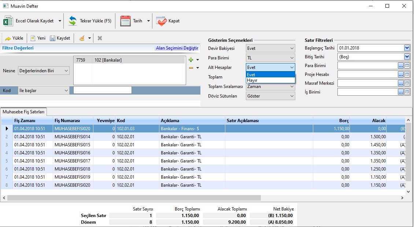Click the green plus add-value icon

coord(191,60)
